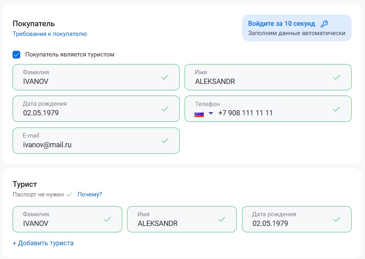Uncheck the Покупатель является туристом checkbox
This screenshot has width=365, height=259.
[16, 55]
